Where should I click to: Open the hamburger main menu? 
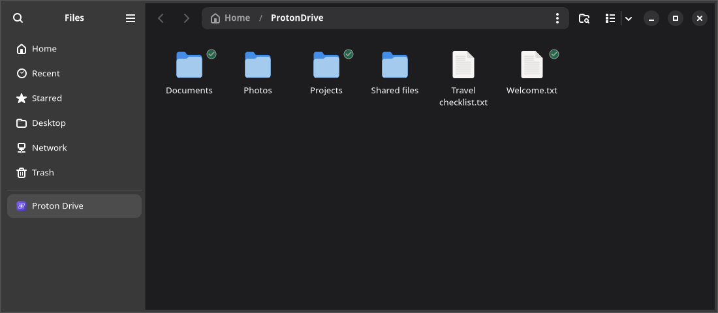tap(131, 18)
